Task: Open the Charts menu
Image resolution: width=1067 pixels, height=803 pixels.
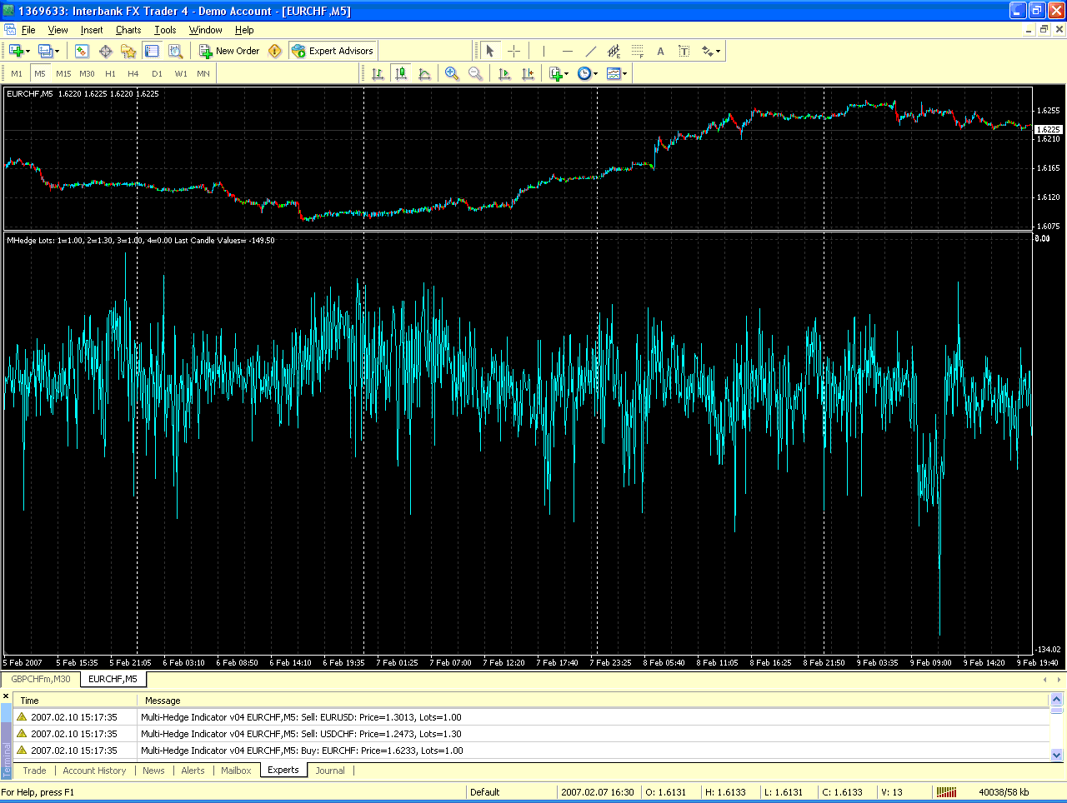Action: (128, 30)
